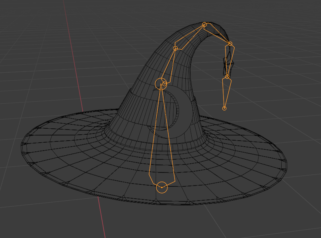Select the bone leading to the hat's peak
The height and width of the screenshot is (238, 321).
(189, 37)
